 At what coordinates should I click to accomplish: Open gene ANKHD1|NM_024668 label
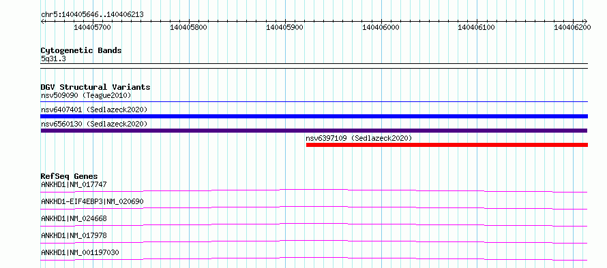[74, 218]
